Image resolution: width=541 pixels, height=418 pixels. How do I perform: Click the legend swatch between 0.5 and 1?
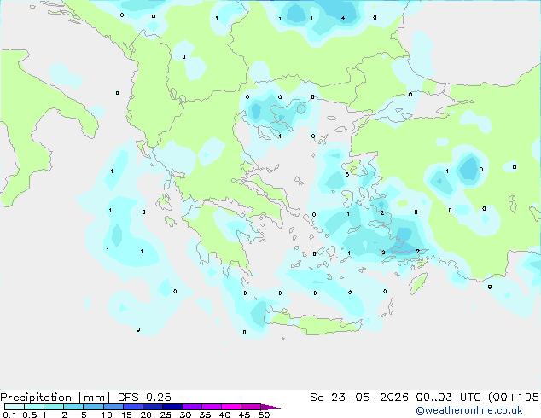[34, 407]
